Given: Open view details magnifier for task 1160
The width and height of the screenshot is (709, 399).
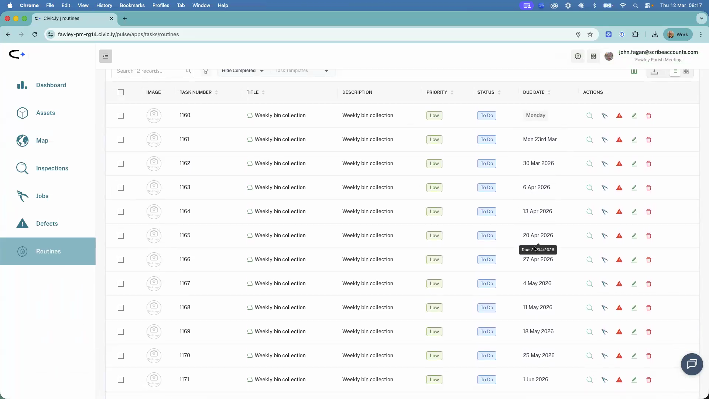Looking at the screenshot, I should point(589,116).
